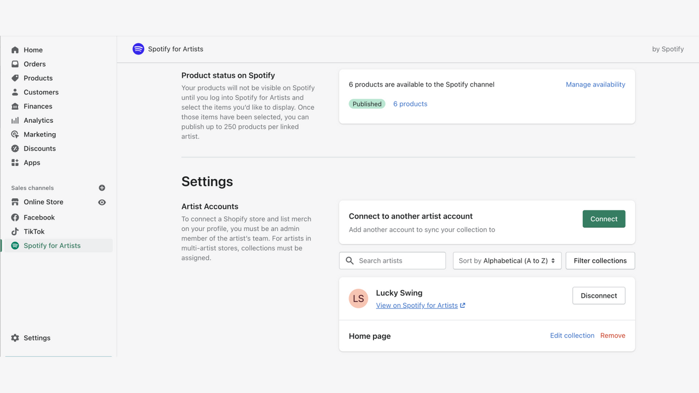
Task: Click the Filter collections button
Action: pyautogui.click(x=600, y=261)
